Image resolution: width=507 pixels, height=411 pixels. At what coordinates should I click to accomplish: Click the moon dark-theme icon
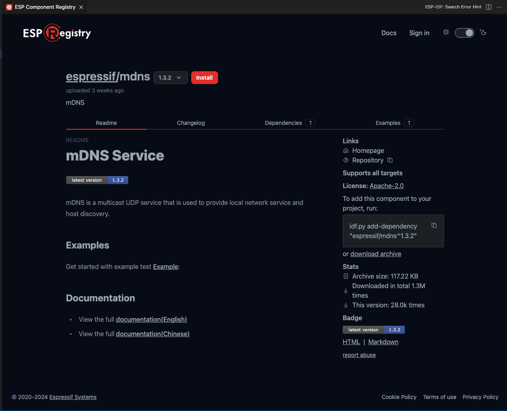(483, 32)
